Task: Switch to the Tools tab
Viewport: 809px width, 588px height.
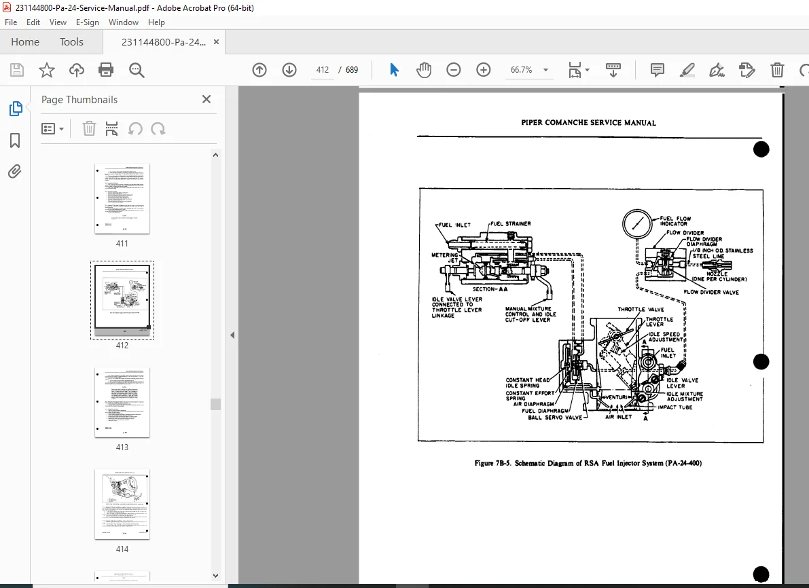Action: coord(71,42)
